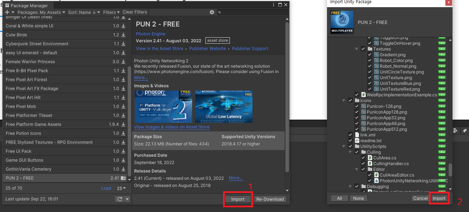The width and height of the screenshot is (469, 212).
Task: Click the import file list scrollbar
Action: [x=450, y=170]
